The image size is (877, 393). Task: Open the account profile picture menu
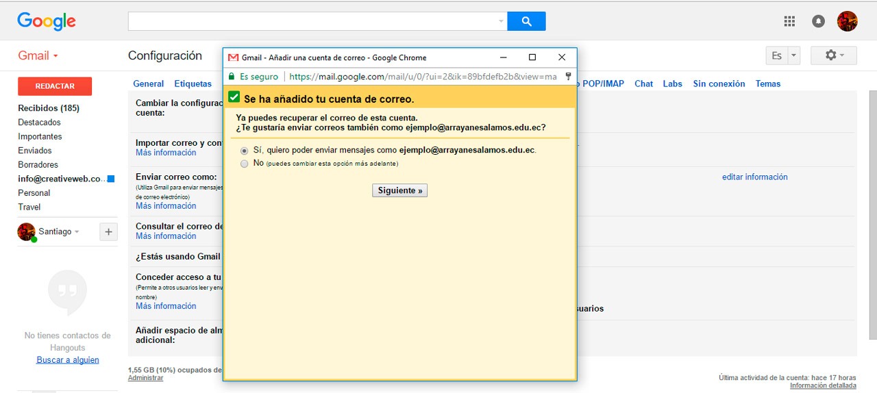click(848, 21)
